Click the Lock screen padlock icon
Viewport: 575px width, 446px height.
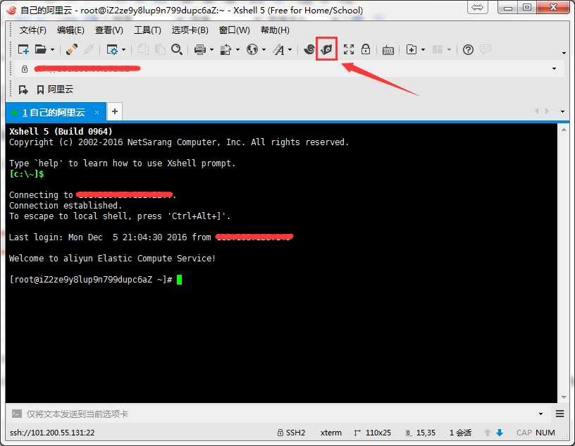(366, 49)
